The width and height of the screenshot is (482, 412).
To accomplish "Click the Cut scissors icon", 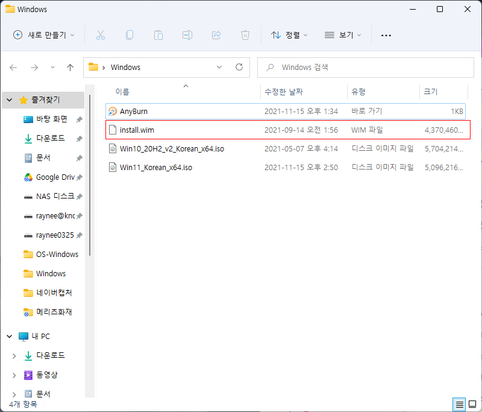I will click(101, 35).
